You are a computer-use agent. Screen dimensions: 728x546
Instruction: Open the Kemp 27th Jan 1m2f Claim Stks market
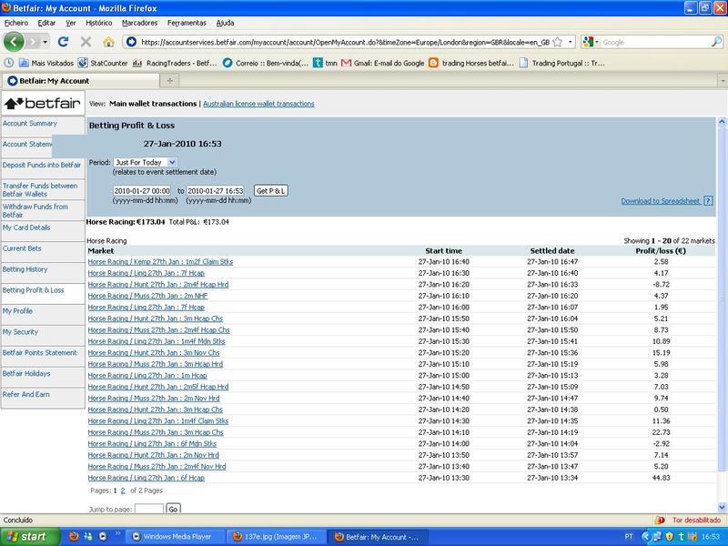160,262
